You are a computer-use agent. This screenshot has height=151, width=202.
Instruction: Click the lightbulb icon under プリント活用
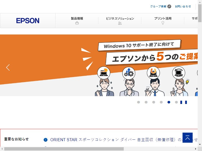[x=163, y=23]
